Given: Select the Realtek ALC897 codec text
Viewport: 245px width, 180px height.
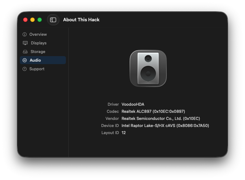Looking at the screenshot, I should [153, 112].
